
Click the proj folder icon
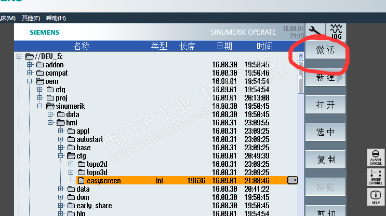tap(50, 98)
